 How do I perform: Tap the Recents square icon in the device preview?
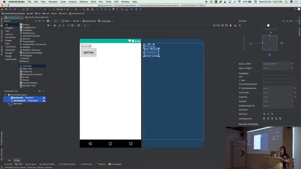click(x=131, y=144)
